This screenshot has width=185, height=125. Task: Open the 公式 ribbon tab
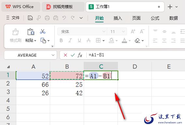pos(155,18)
